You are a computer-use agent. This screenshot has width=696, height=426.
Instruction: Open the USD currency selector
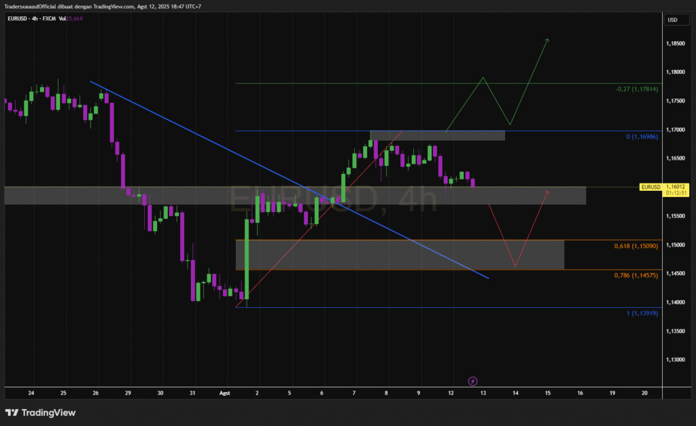click(672, 20)
